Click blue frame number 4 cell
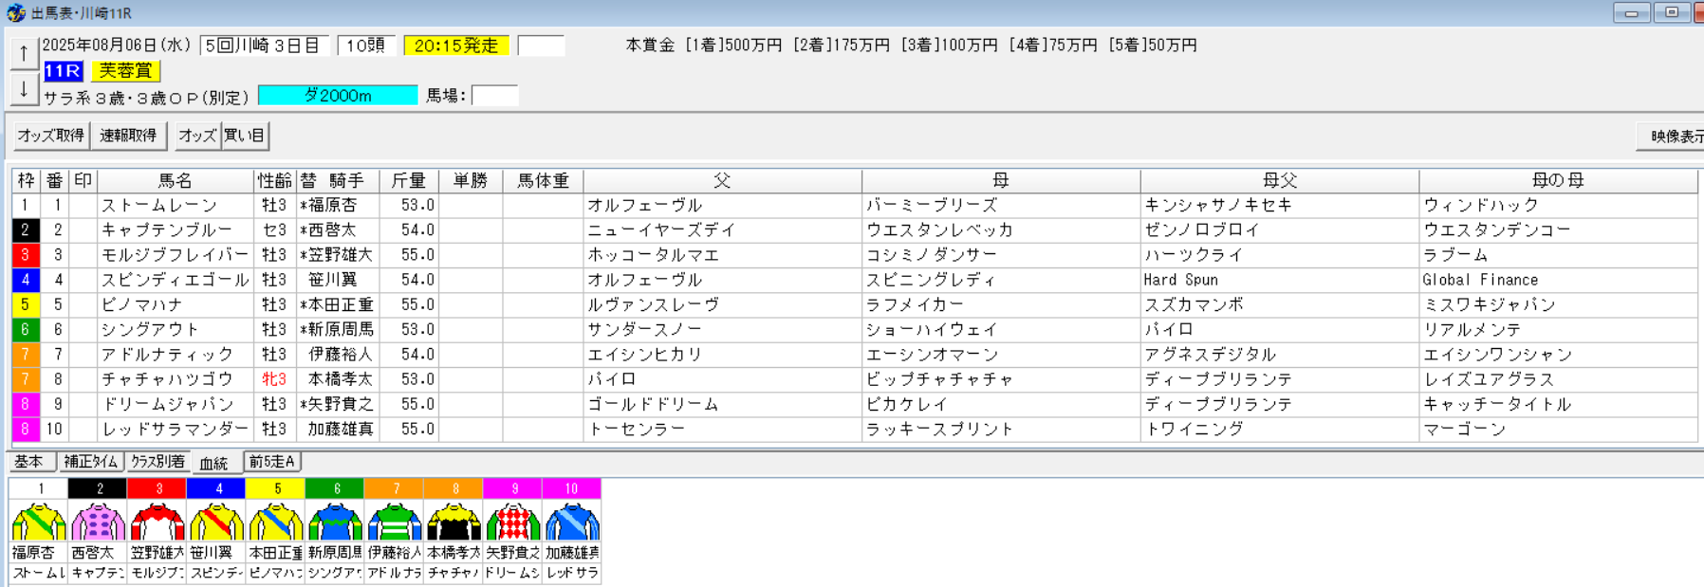 [26, 280]
